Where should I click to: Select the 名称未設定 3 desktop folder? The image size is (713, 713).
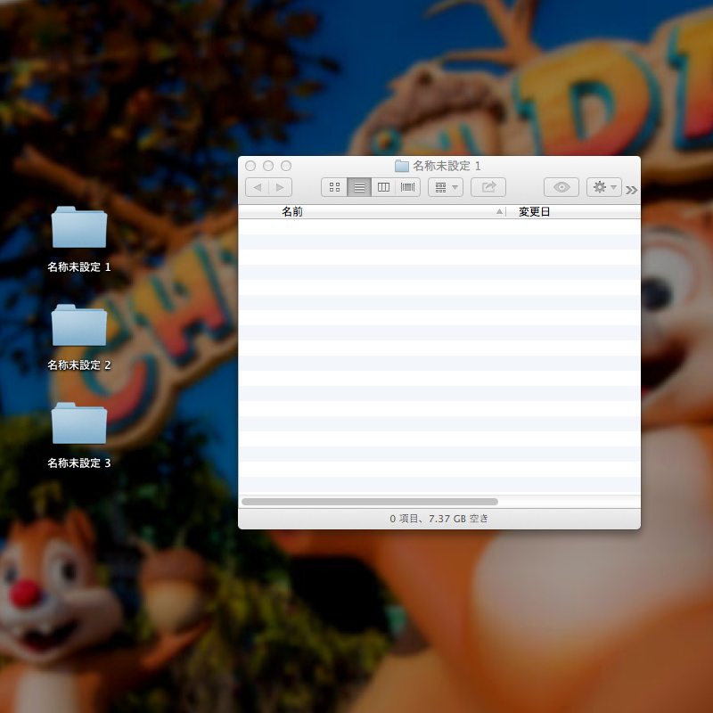pos(79,436)
